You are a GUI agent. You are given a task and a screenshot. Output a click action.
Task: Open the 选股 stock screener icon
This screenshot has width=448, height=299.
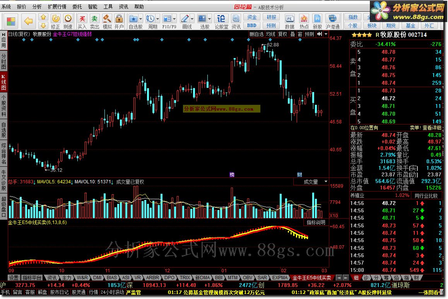point(202,19)
